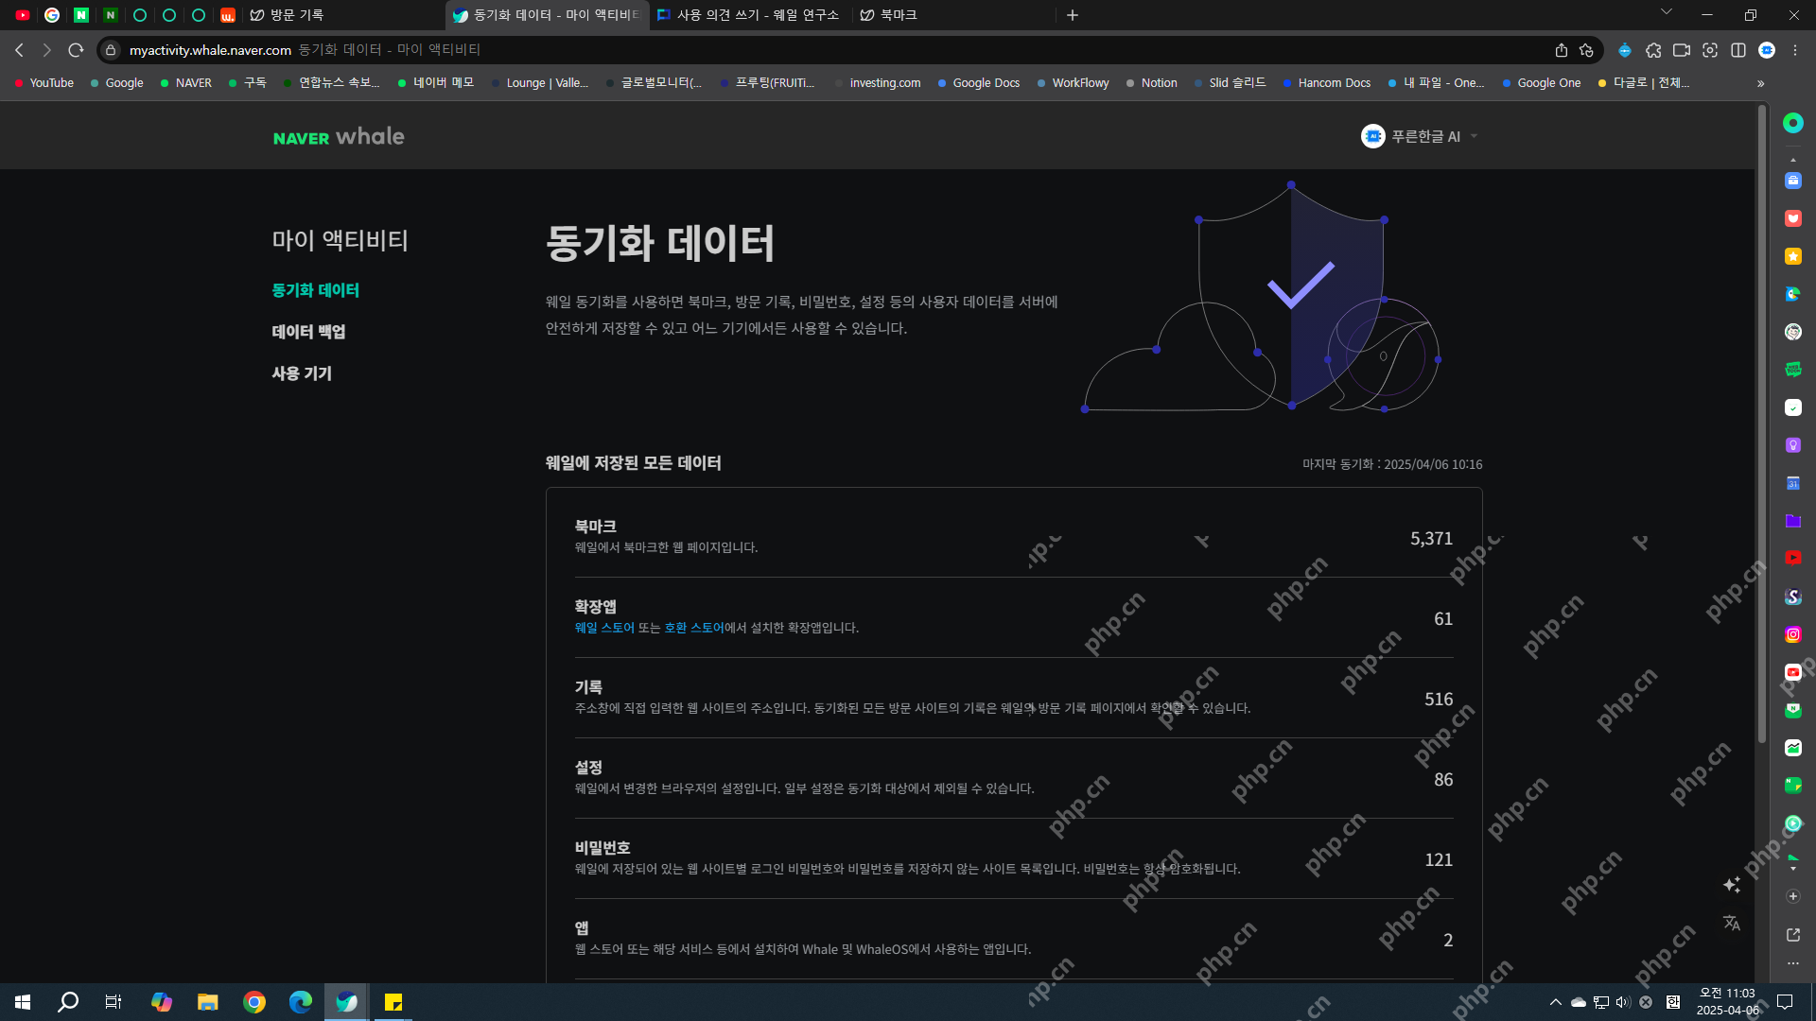Open Chrome from the Windows taskbar
The height and width of the screenshot is (1021, 1816).
coord(254,1002)
